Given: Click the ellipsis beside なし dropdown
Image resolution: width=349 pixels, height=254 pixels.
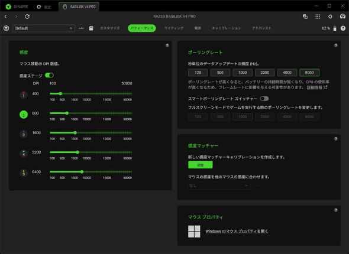Looking at the screenshot, I should [x=257, y=185].
